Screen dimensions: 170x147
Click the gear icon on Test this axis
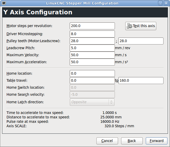tap(129, 26)
